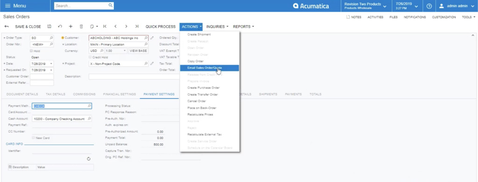
Task: Expand the Inquiries dropdown menu
Action: click(x=217, y=27)
